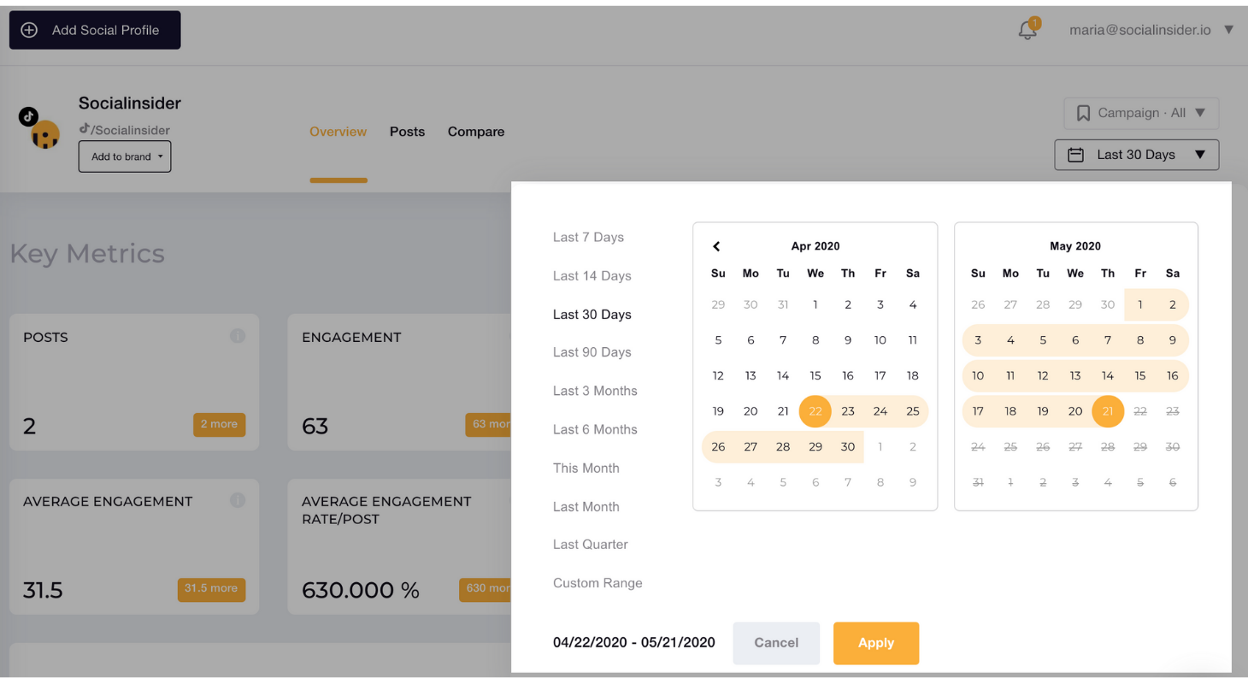Click the Add Social Profile button
The image size is (1248, 684).
95,30
